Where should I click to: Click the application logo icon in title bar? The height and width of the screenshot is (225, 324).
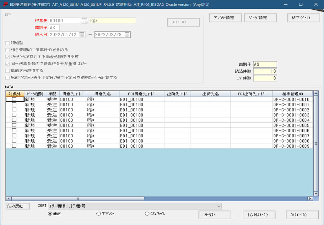tap(5, 4)
